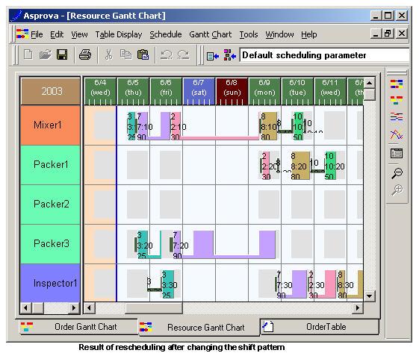Click the load graph sidebar icon
The image size is (419, 356).
click(397, 134)
